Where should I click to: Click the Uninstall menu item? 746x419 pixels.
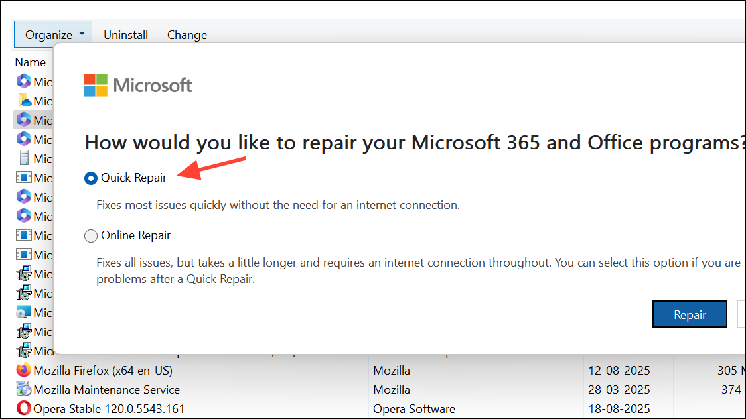pyautogui.click(x=125, y=34)
